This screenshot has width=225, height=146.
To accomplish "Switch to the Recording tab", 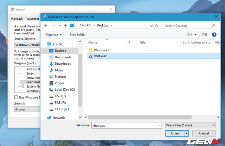I will (x=32, y=19).
